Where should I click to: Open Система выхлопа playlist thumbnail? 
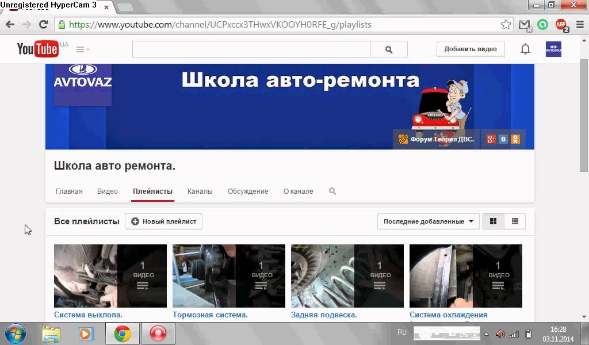coord(110,276)
